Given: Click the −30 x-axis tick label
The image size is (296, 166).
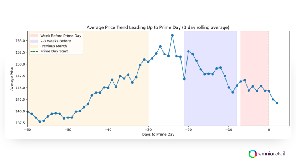Looking at the screenshot, I should (148, 130).
